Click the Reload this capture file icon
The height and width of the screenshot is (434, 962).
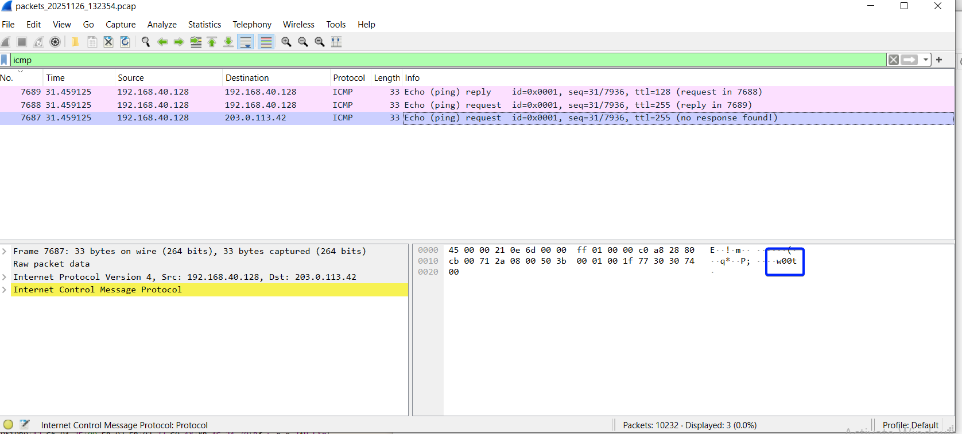pyautogui.click(x=125, y=42)
